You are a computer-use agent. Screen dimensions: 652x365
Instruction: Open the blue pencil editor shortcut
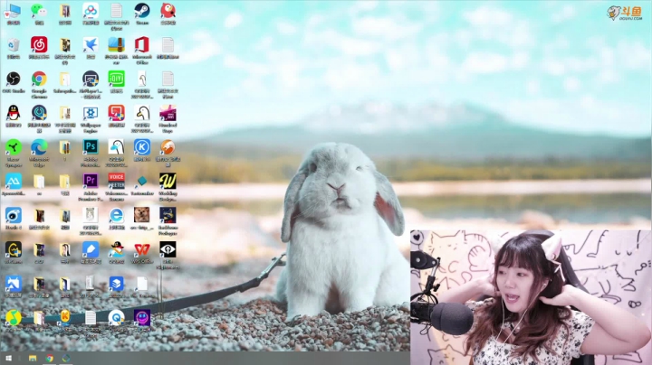pos(91,249)
